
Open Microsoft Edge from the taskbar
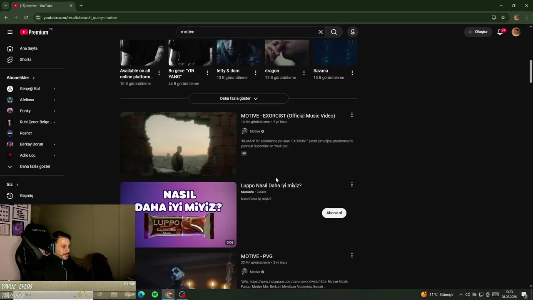[x=141, y=295]
